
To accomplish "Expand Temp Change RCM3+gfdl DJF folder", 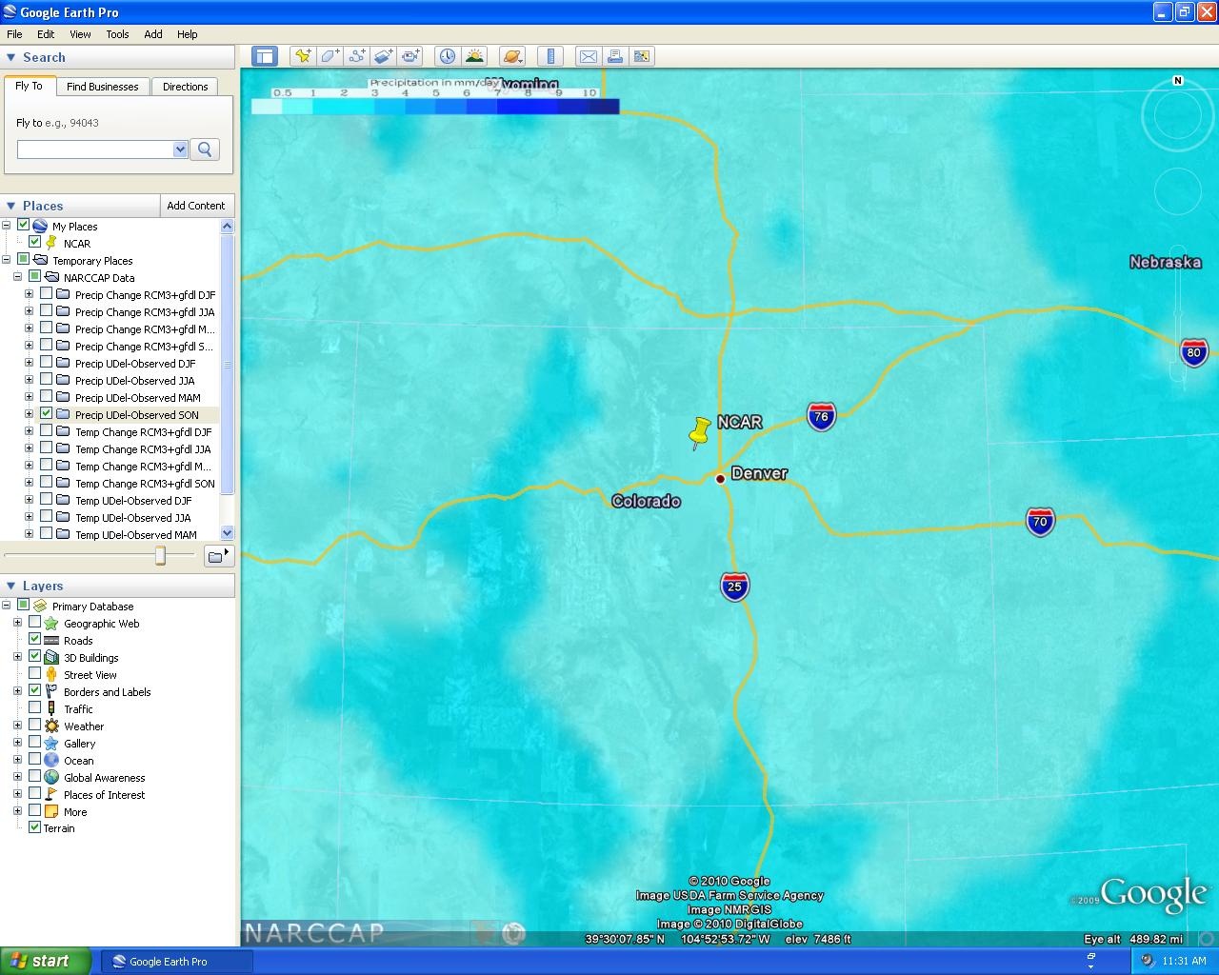I will (x=29, y=431).
